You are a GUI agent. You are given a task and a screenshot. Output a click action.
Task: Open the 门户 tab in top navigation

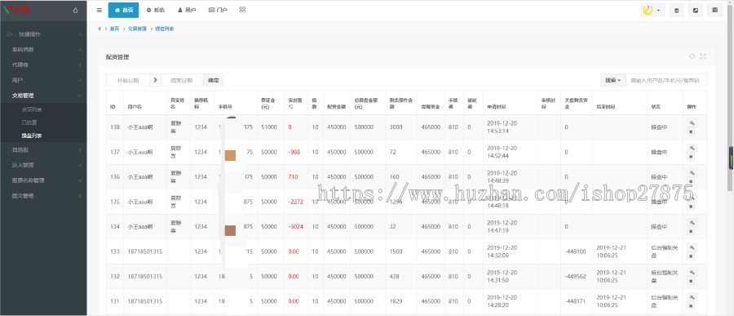coord(218,10)
